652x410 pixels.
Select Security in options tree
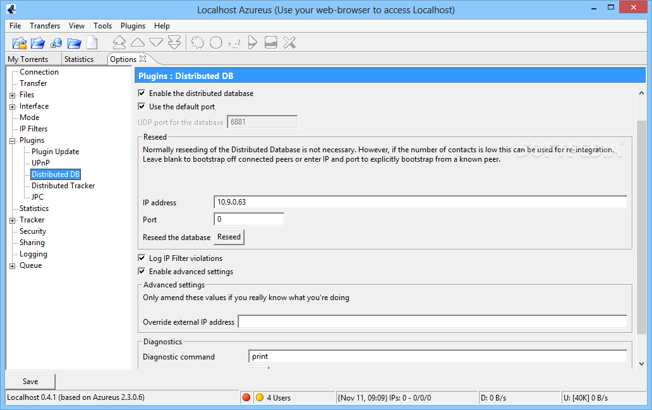coord(33,231)
